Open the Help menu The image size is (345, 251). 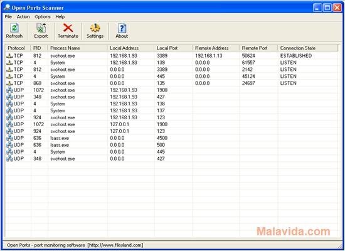pos(60,17)
